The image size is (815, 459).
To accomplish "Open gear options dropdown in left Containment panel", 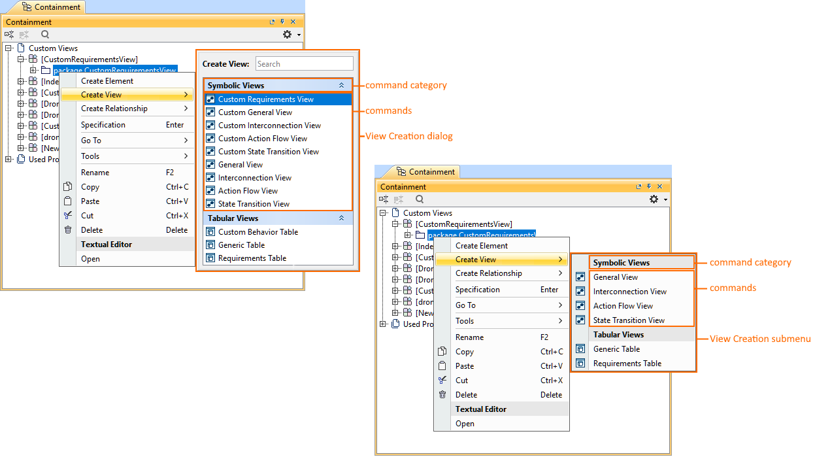I will [x=291, y=35].
